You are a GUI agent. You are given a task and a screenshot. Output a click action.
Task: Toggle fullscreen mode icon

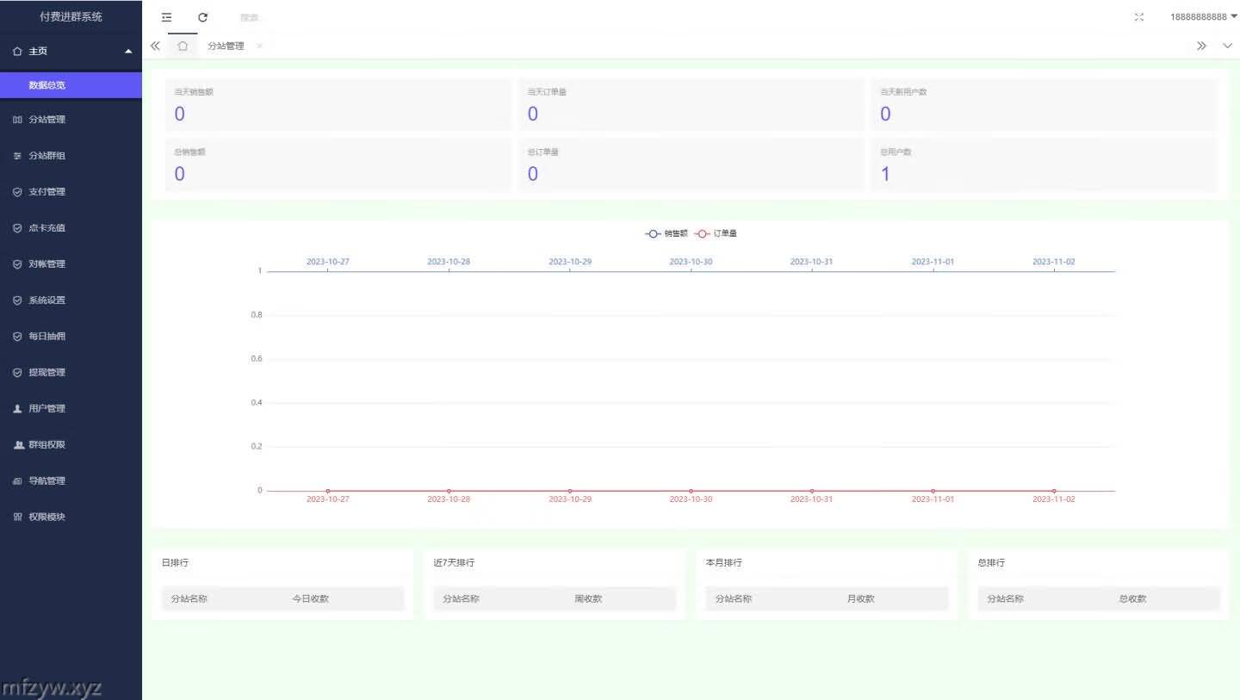click(x=1139, y=17)
